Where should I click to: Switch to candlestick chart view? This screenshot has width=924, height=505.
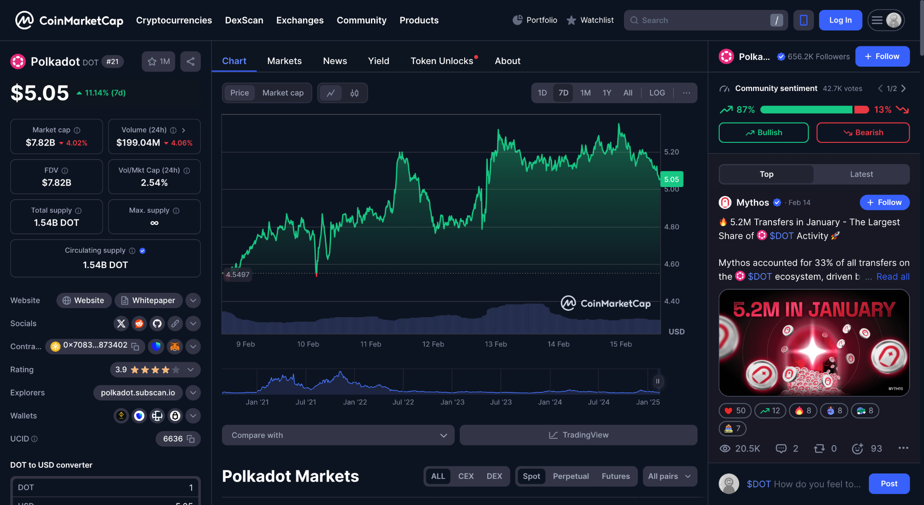tap(355, 93)
